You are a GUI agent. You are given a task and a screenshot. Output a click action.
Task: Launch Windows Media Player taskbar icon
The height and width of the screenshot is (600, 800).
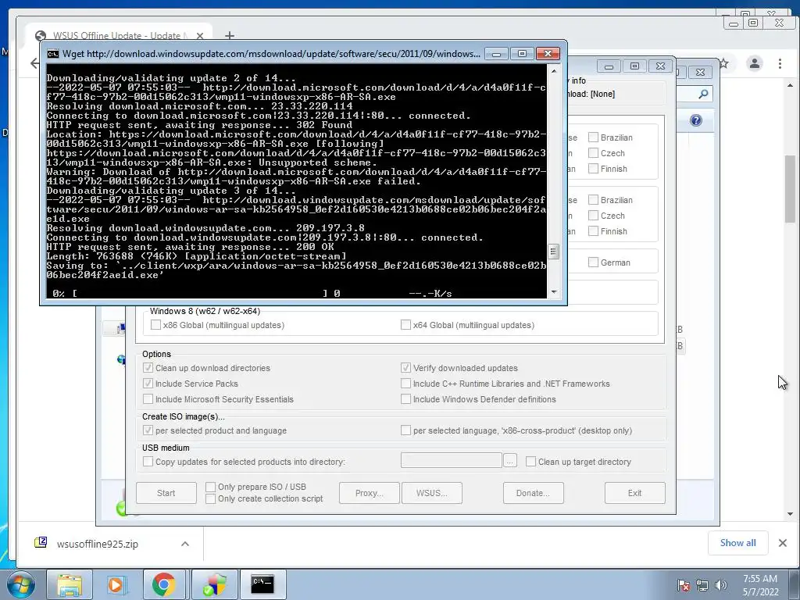coord(116,584)
